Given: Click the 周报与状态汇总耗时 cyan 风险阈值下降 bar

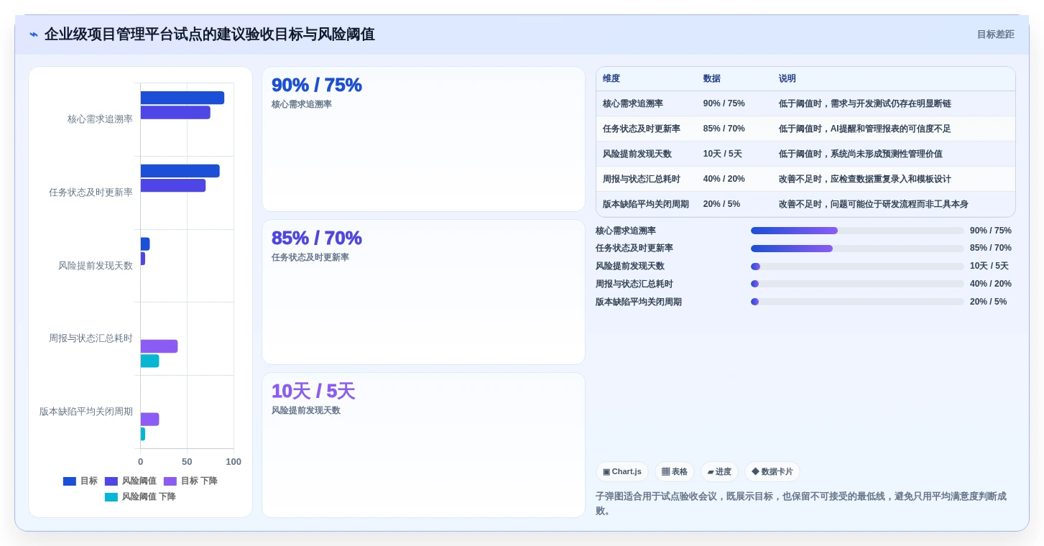Looking at the screenshot, I should (x=149, y=361).
